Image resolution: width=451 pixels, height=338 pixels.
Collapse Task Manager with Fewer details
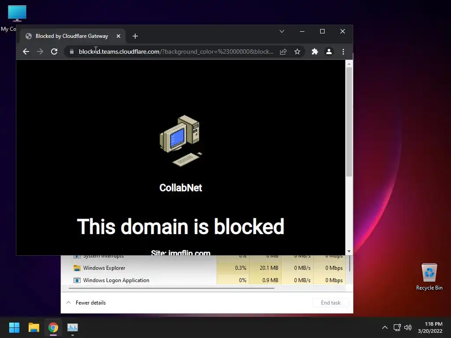pos(86,303)
